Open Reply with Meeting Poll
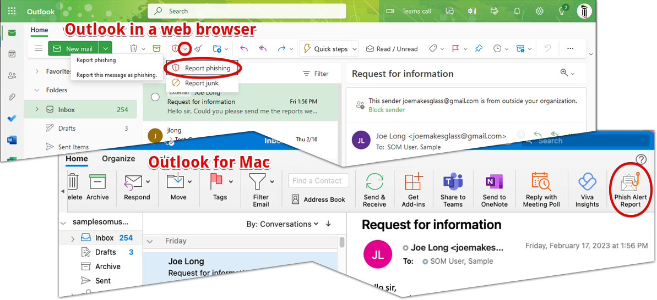The image size is (657, 300). pos(541,190)
